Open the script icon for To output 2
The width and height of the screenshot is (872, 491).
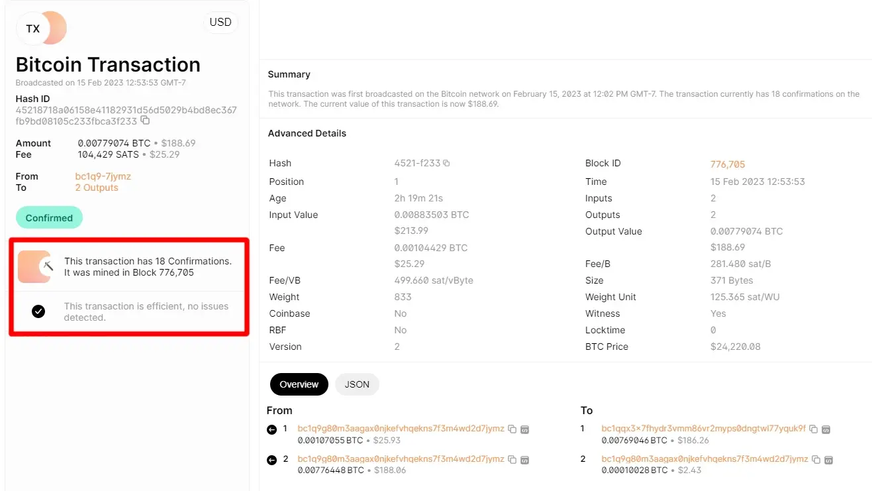click(828, 459)
